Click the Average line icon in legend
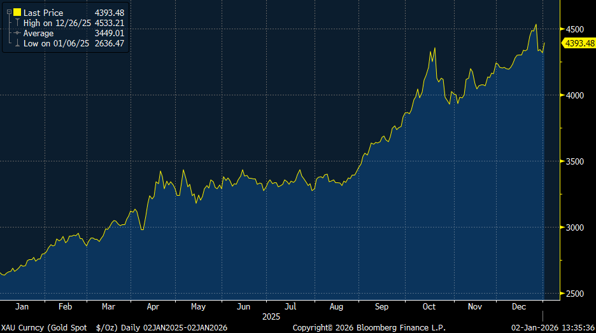596x333 pixels. point(17,33)
